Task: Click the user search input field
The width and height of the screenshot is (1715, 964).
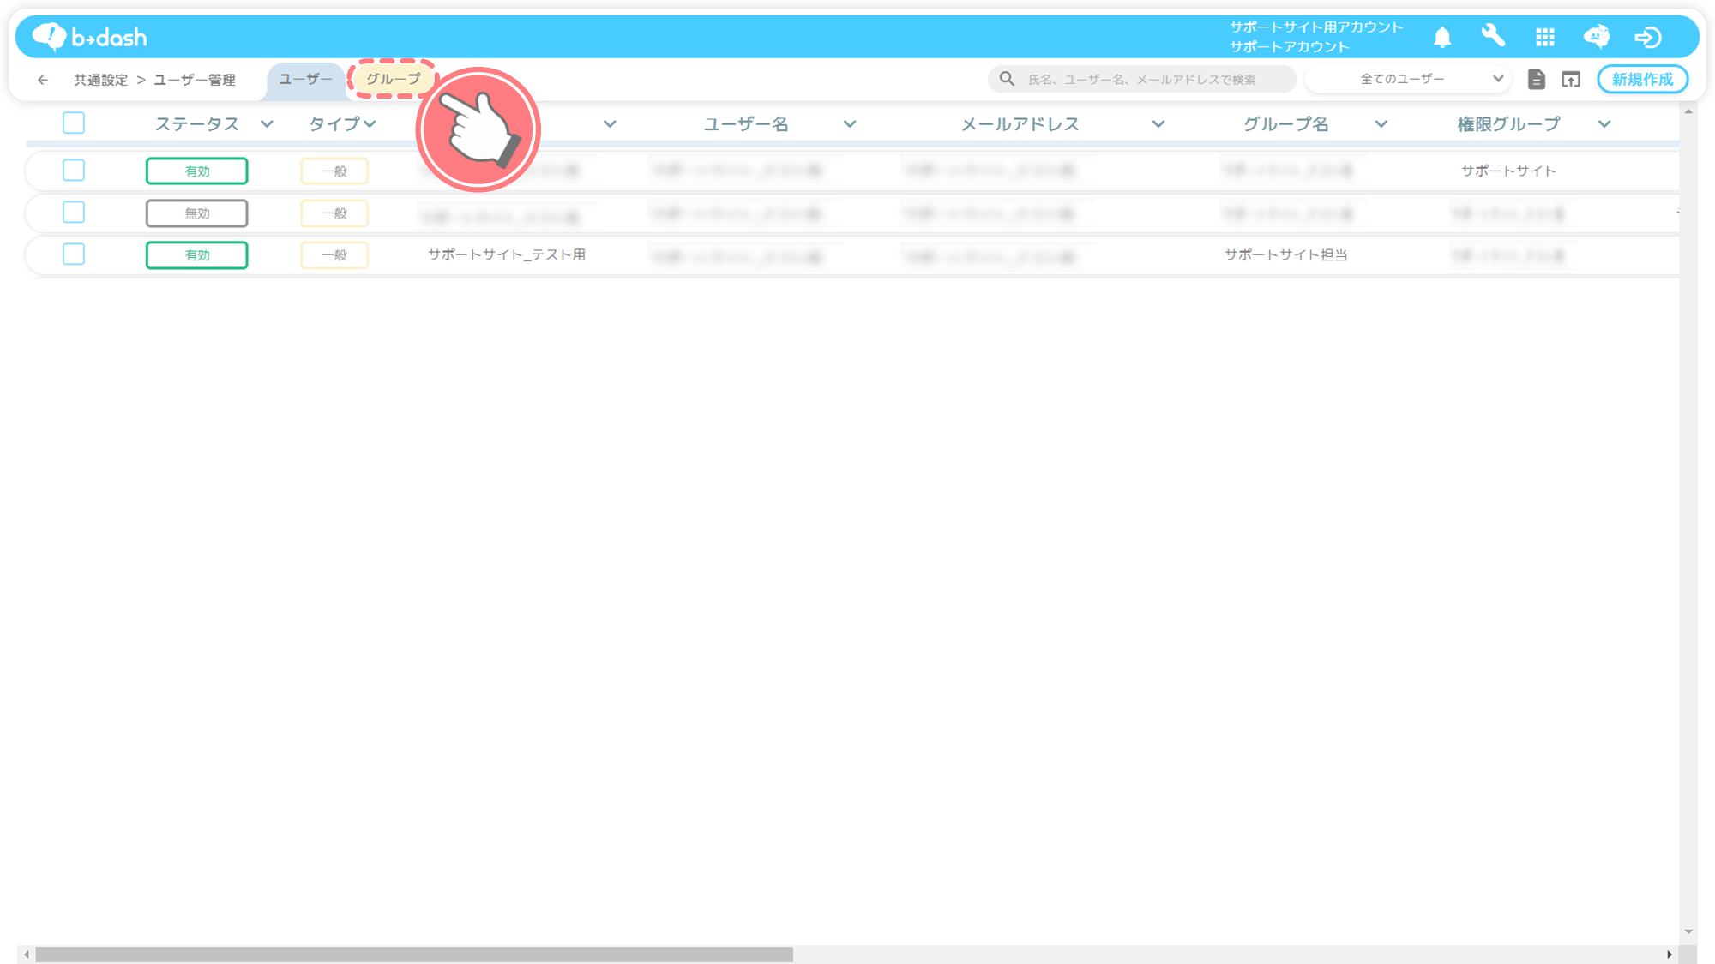Action: point(1141,79)
